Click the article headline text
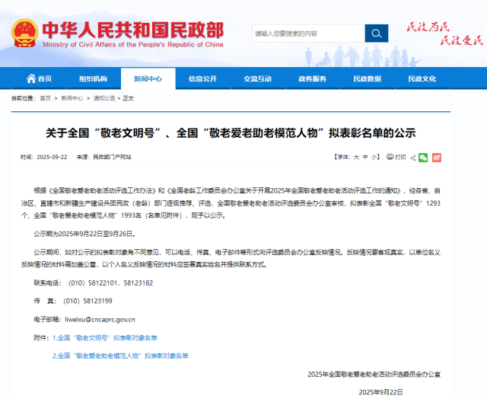The image size is (487, 399). (x=231, y=133)
